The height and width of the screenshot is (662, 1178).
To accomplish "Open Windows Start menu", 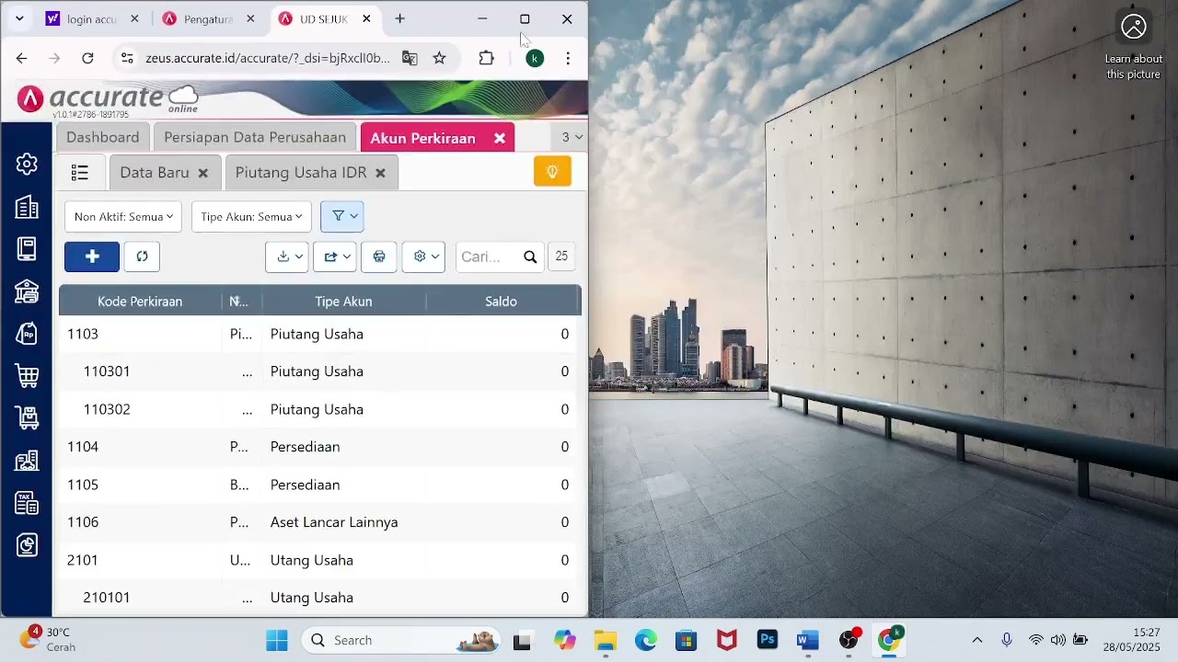I will tap(276, 640).
